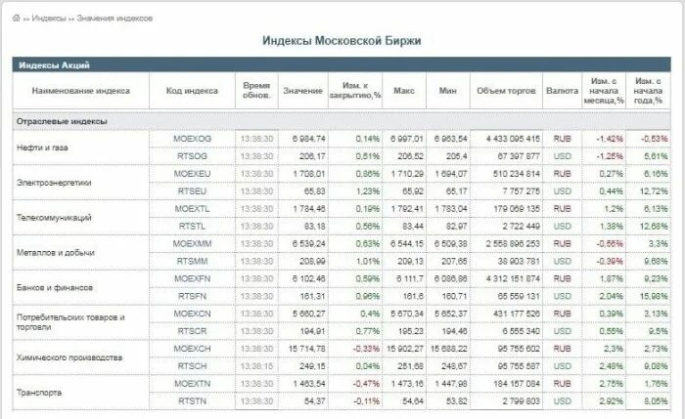Select the Химического производства row label

pyautogui.click(x=69, y=357)
